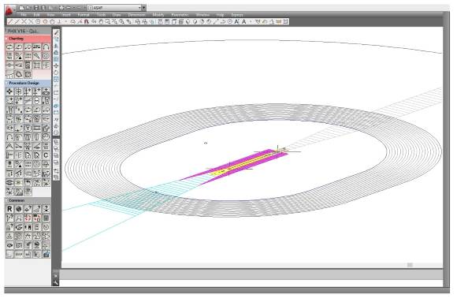This screenshot has width=457, height=302.
Task: Click the red magnet snap icon
Action: tap(87, 21)
